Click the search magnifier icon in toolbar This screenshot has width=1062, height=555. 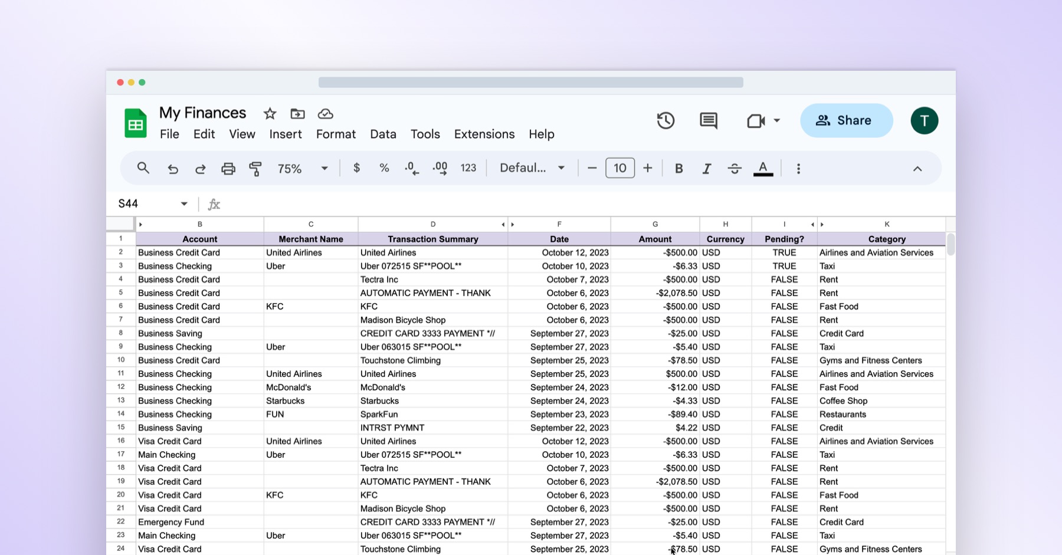pyautogui.click(x=143, y=168)
